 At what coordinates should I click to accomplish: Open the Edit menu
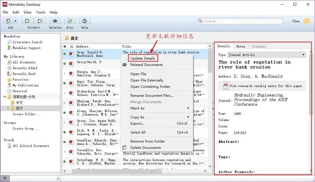(x=16, y=12)
